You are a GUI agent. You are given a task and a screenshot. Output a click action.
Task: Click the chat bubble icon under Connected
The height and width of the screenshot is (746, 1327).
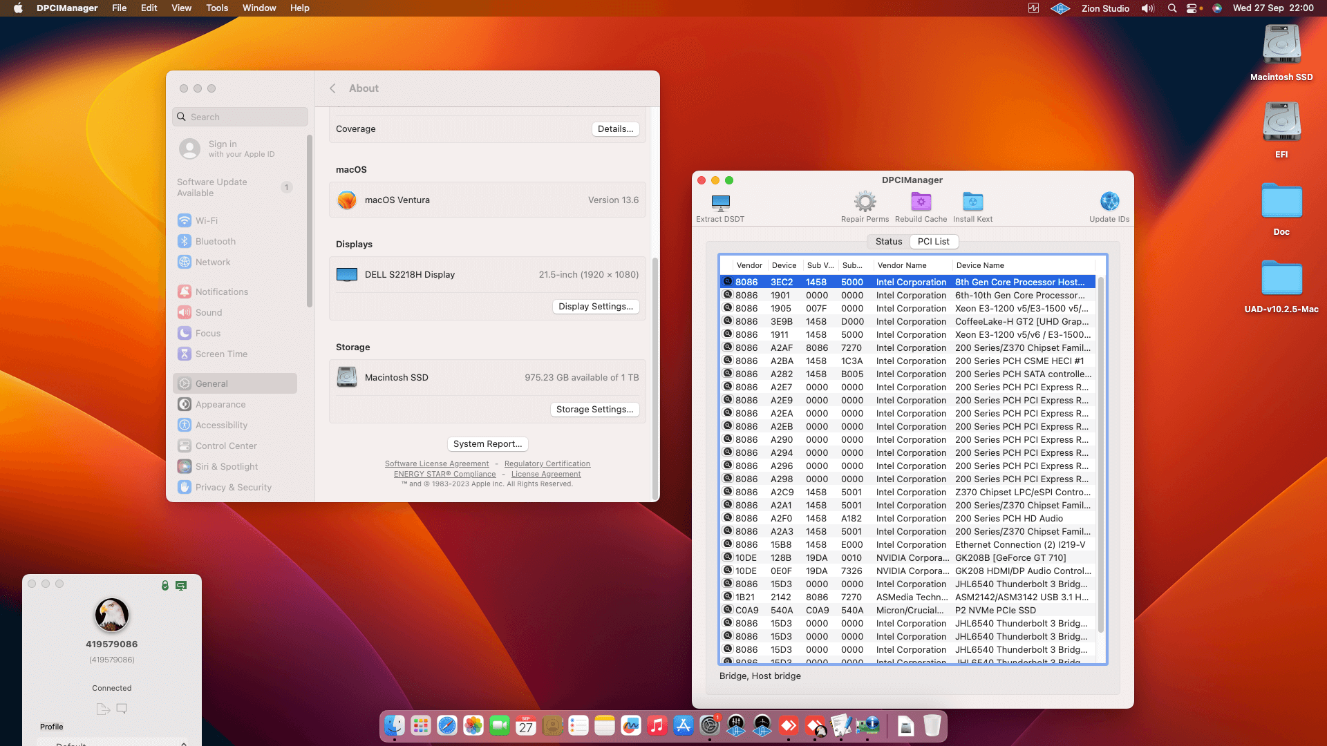coord(122,709)
